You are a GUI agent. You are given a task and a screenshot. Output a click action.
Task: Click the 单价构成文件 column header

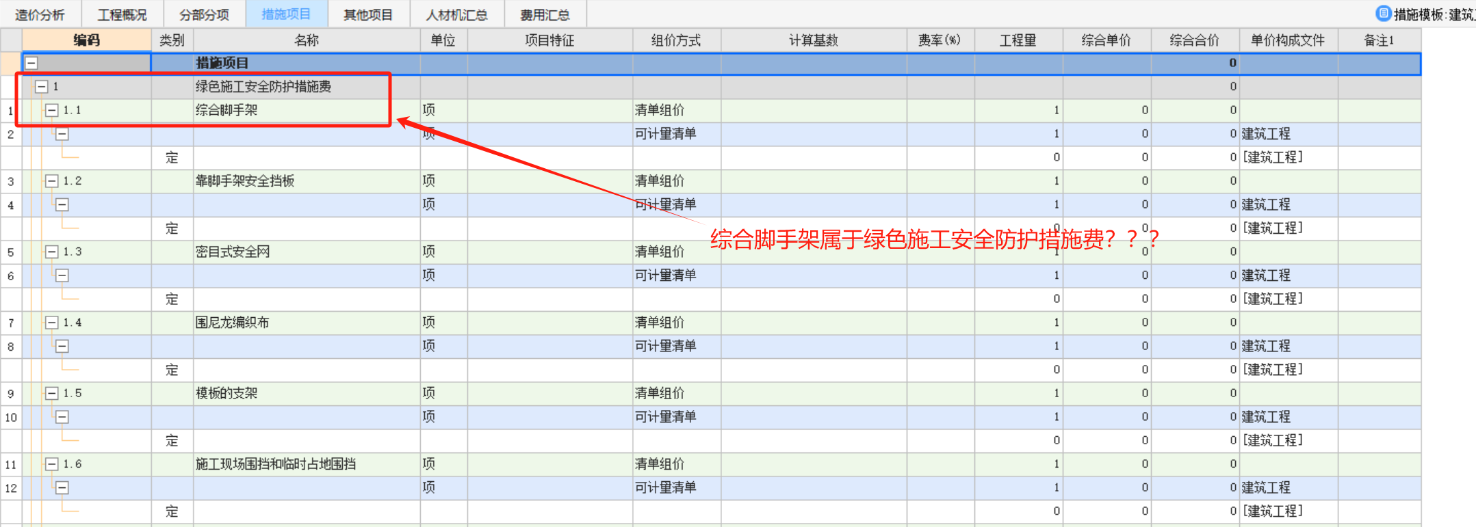click(x=1288, y=40)
